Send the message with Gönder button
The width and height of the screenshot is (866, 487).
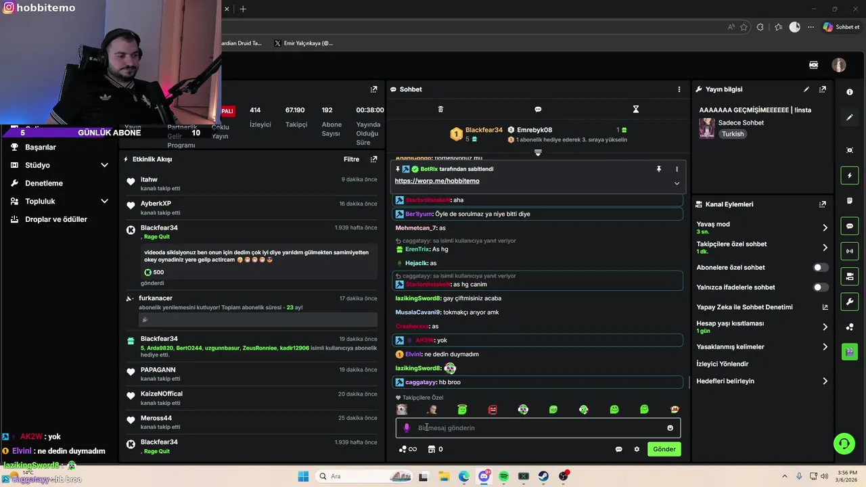(664, 449)
